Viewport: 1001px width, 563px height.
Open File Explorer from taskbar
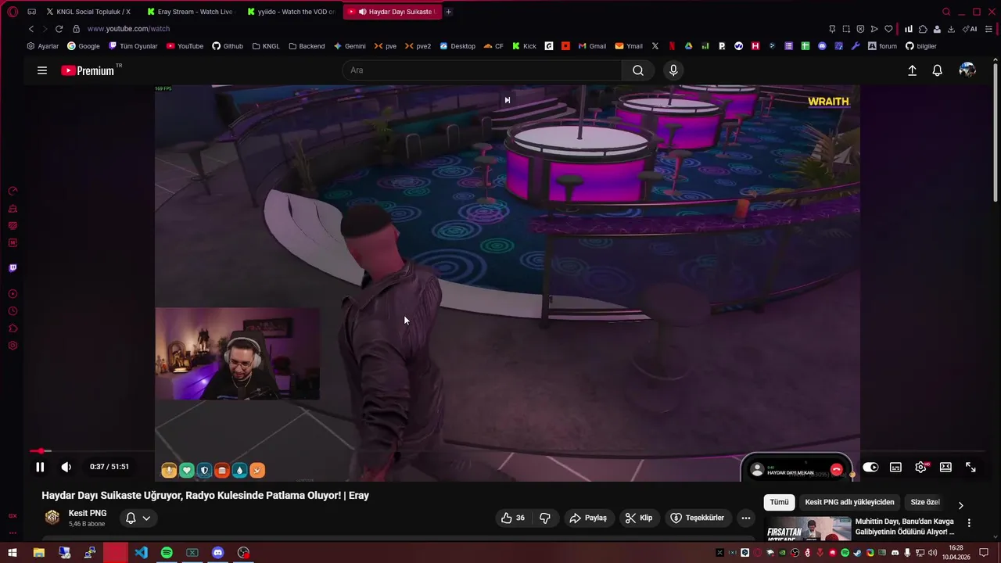(x=38, y=553)
